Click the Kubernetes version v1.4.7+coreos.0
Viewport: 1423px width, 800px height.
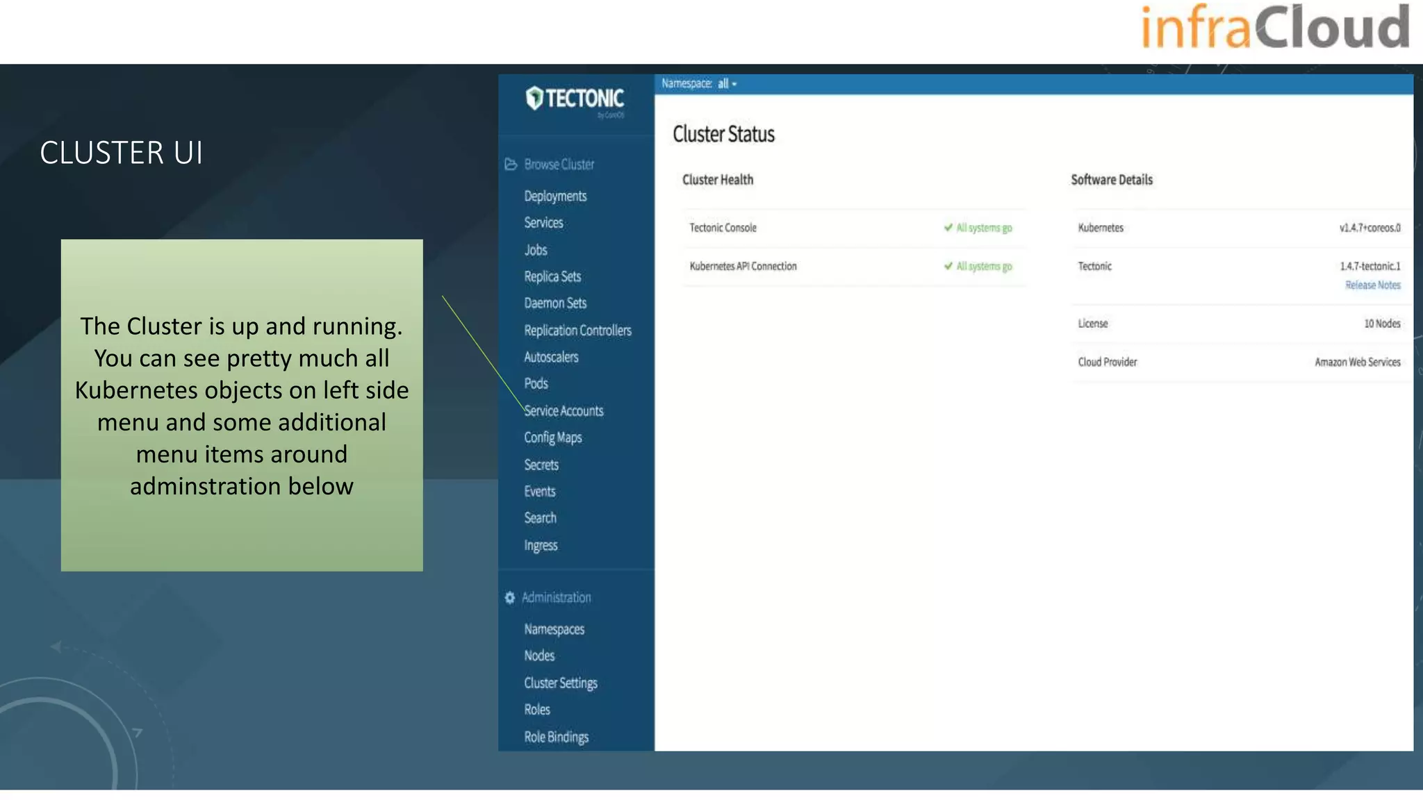pyautogui.click(x=1369, y=228)
